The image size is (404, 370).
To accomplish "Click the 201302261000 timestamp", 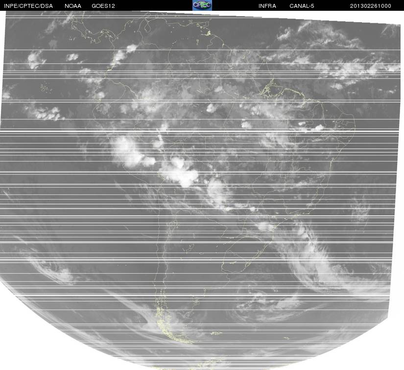I will pos(371,6).
